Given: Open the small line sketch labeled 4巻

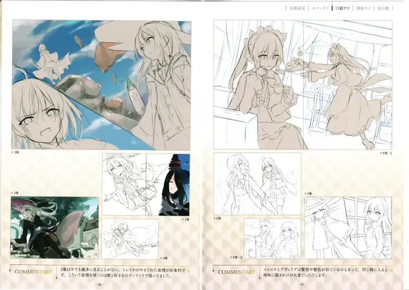Looking at the screenshot, I should (130, 239).
